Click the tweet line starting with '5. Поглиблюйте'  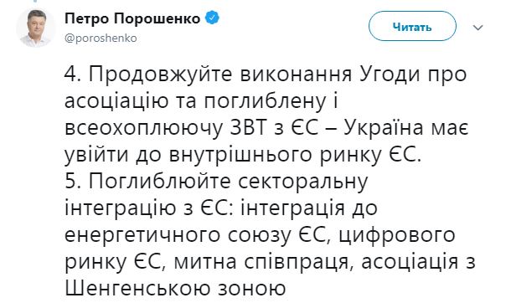pyautogui.click(x=216, y=182)
